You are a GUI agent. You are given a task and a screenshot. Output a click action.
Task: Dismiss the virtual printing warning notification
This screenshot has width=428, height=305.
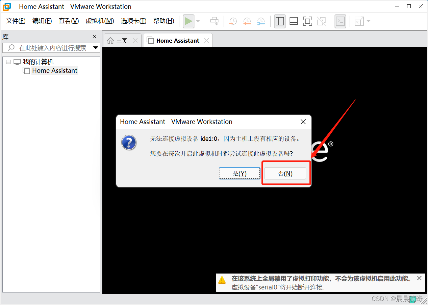coord(419,278)
